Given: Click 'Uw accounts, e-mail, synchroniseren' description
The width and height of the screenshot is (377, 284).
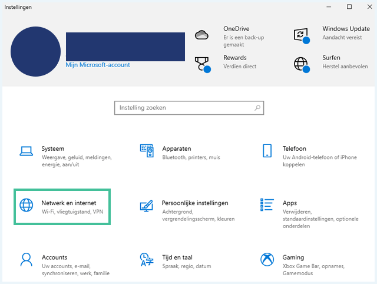Looking at the screenshot, I should click(x=75, y=270).
